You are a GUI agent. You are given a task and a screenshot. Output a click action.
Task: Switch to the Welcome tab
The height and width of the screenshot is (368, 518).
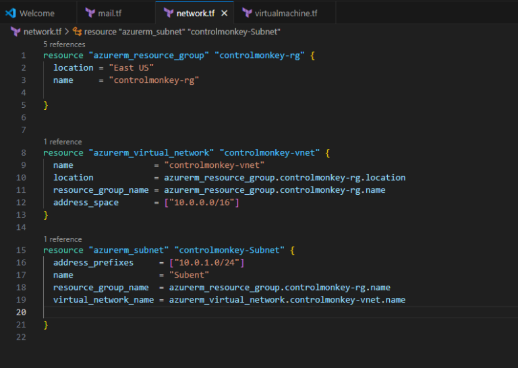(38, 13)
